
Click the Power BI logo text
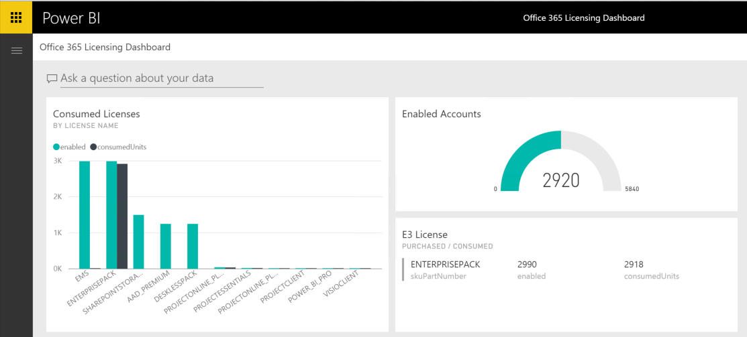71,18
